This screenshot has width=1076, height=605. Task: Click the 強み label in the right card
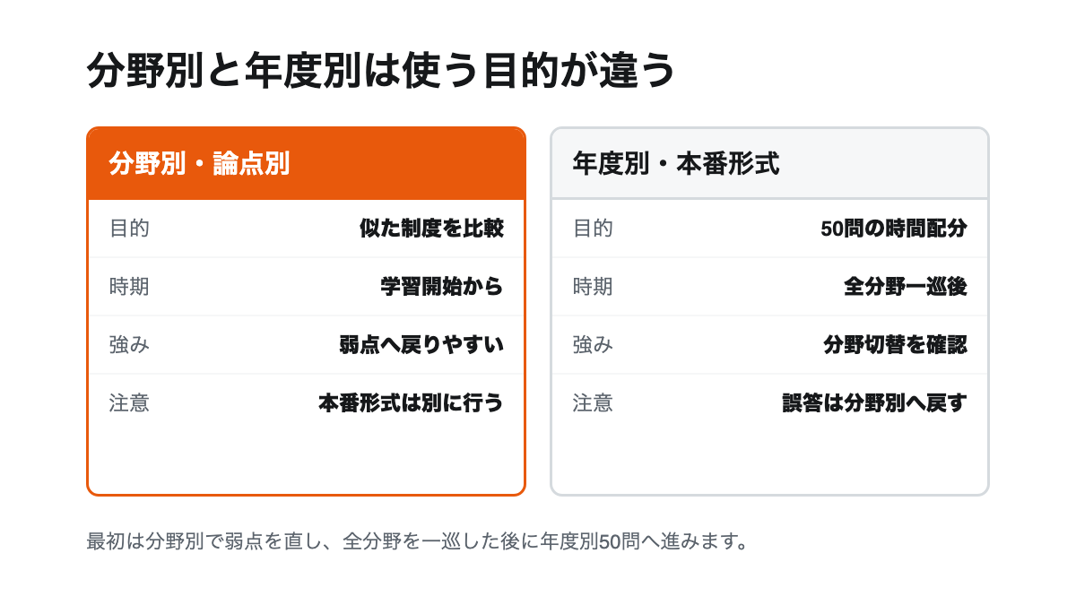pyautogui.click(x=593, y=345)
